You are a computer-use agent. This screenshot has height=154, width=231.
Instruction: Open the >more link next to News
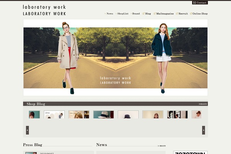pos(162,146)
